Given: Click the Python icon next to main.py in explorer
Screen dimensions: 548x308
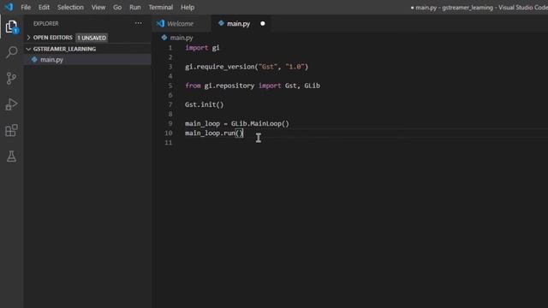Looking at the screenshot, I should coord(34,59).
